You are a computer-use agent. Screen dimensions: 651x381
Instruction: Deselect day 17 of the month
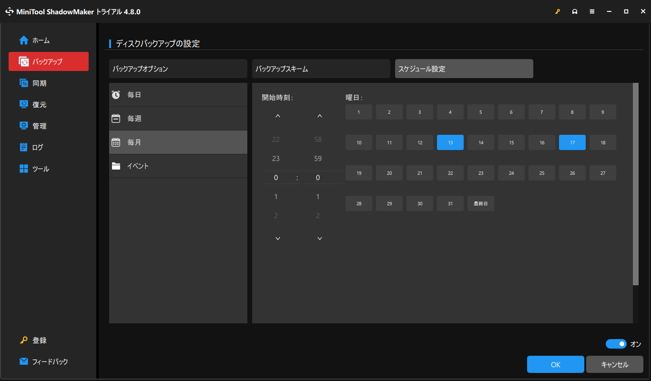pos(572,142)
